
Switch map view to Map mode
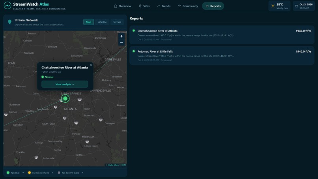point(88,22)
